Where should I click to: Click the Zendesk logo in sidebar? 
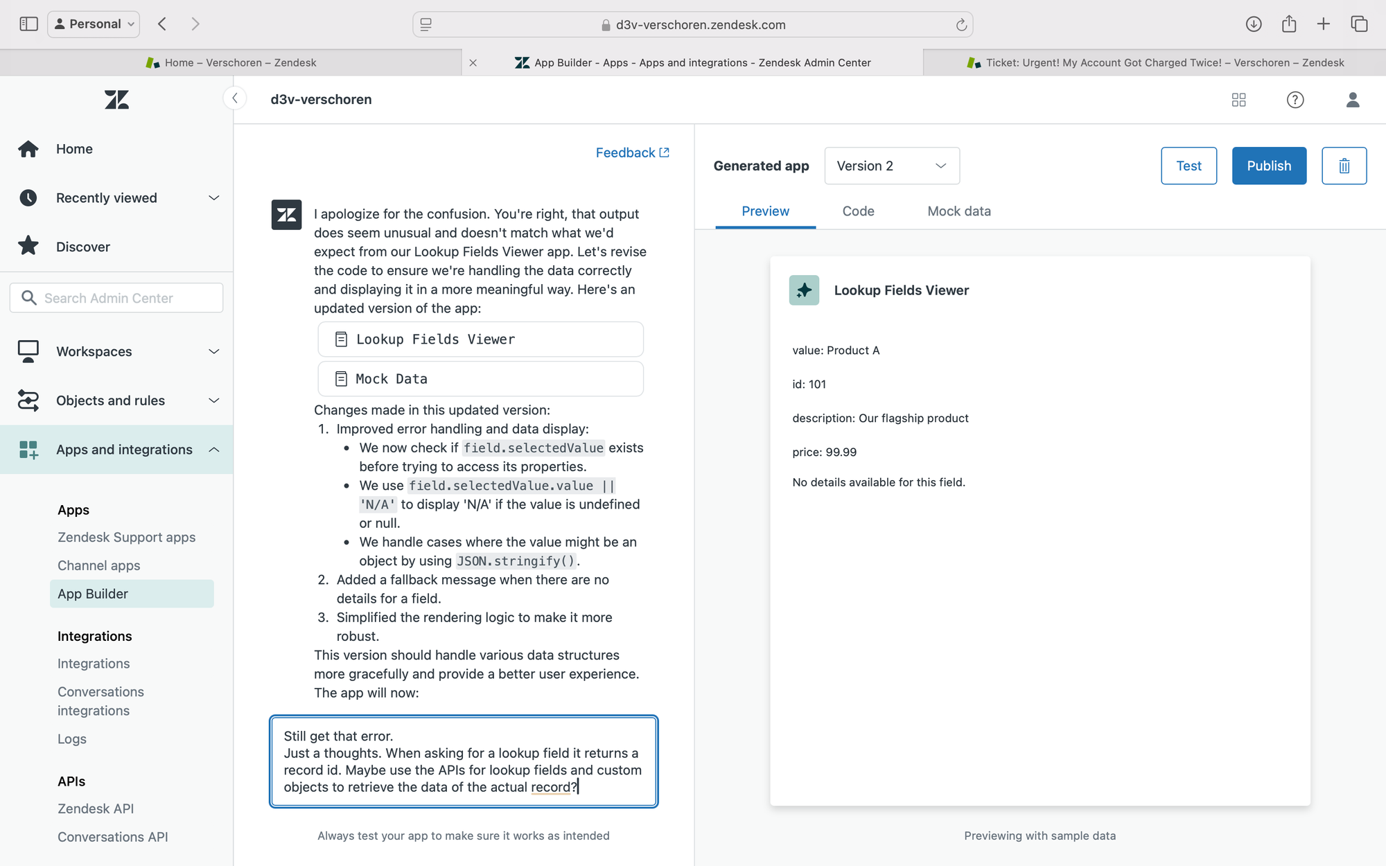coord(116,100)
